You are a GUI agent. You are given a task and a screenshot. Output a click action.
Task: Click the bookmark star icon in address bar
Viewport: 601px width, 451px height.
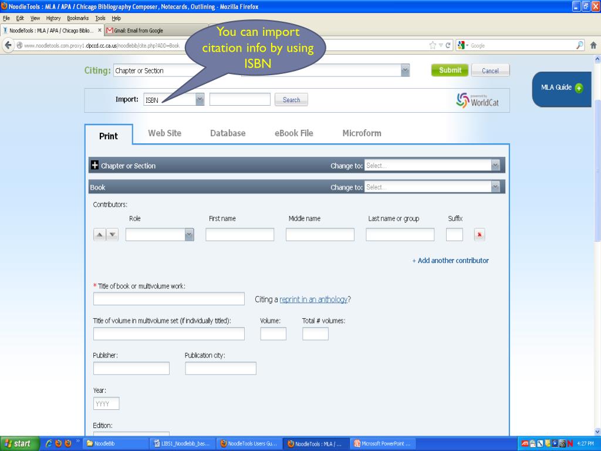tap(433, 45)
